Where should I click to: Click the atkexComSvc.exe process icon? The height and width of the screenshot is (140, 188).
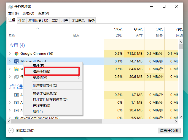[x=17, y=118]
